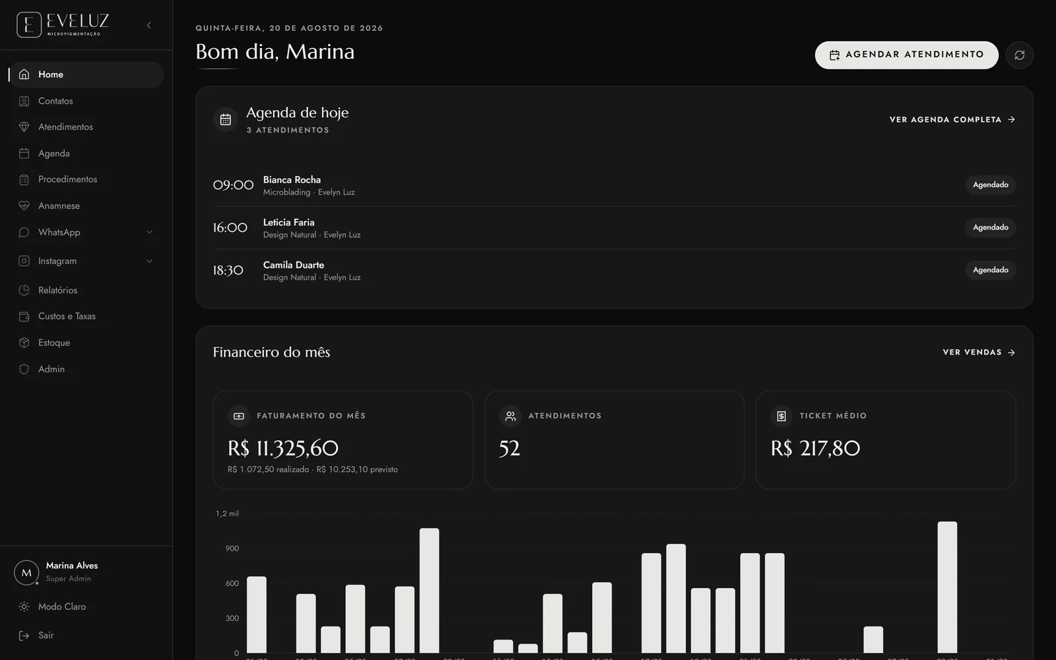The width and height of the screenshot is (1056, 660).
Task: Switch theme with Modo Claro
Action: click(x=86, y=607)
